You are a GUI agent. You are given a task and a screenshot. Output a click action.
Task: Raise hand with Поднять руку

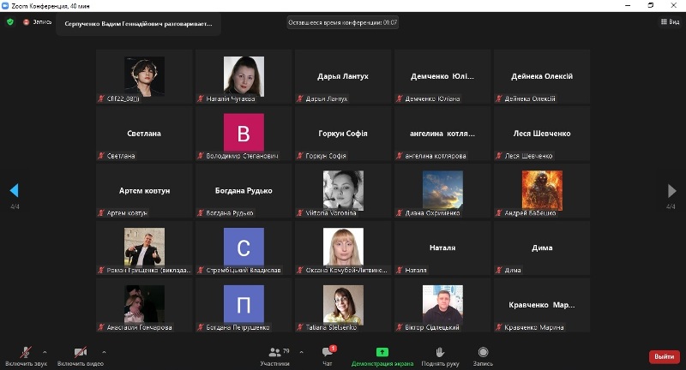point(440,356)
